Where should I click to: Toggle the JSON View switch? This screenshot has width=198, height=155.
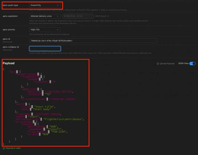(x=192, y=63)
